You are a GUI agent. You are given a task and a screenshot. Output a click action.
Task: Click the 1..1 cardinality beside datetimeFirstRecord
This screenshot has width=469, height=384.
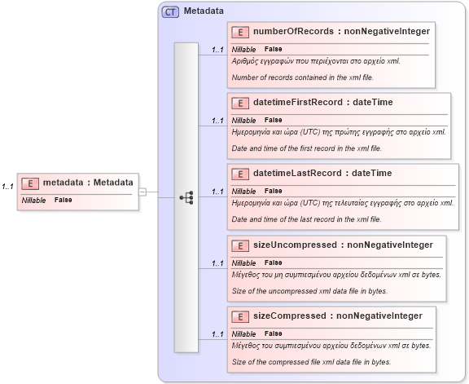[217, 121]
